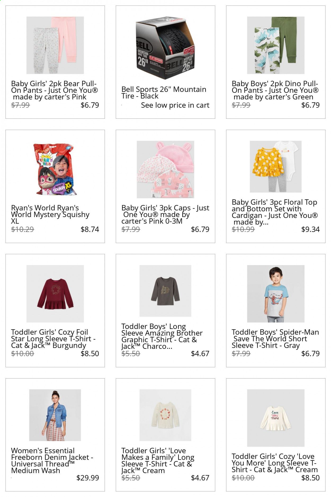The image size is (331, 497).
Task: Open the Bell Sports mountain tire image
Action: click(165, 48)
